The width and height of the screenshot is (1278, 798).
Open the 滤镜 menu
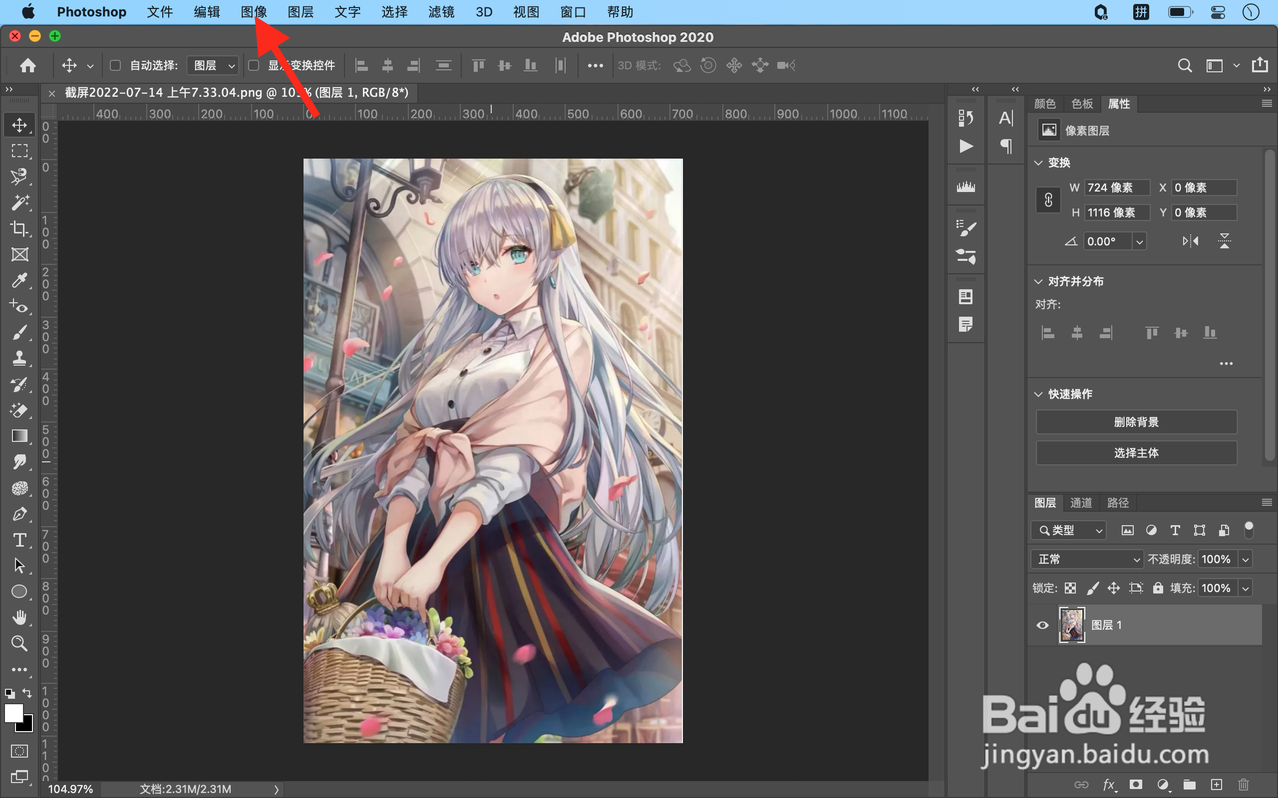tap(441, 11)
